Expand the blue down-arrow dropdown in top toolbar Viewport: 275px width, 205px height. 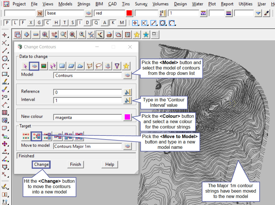pyautogui.click(x=258, y=13)
